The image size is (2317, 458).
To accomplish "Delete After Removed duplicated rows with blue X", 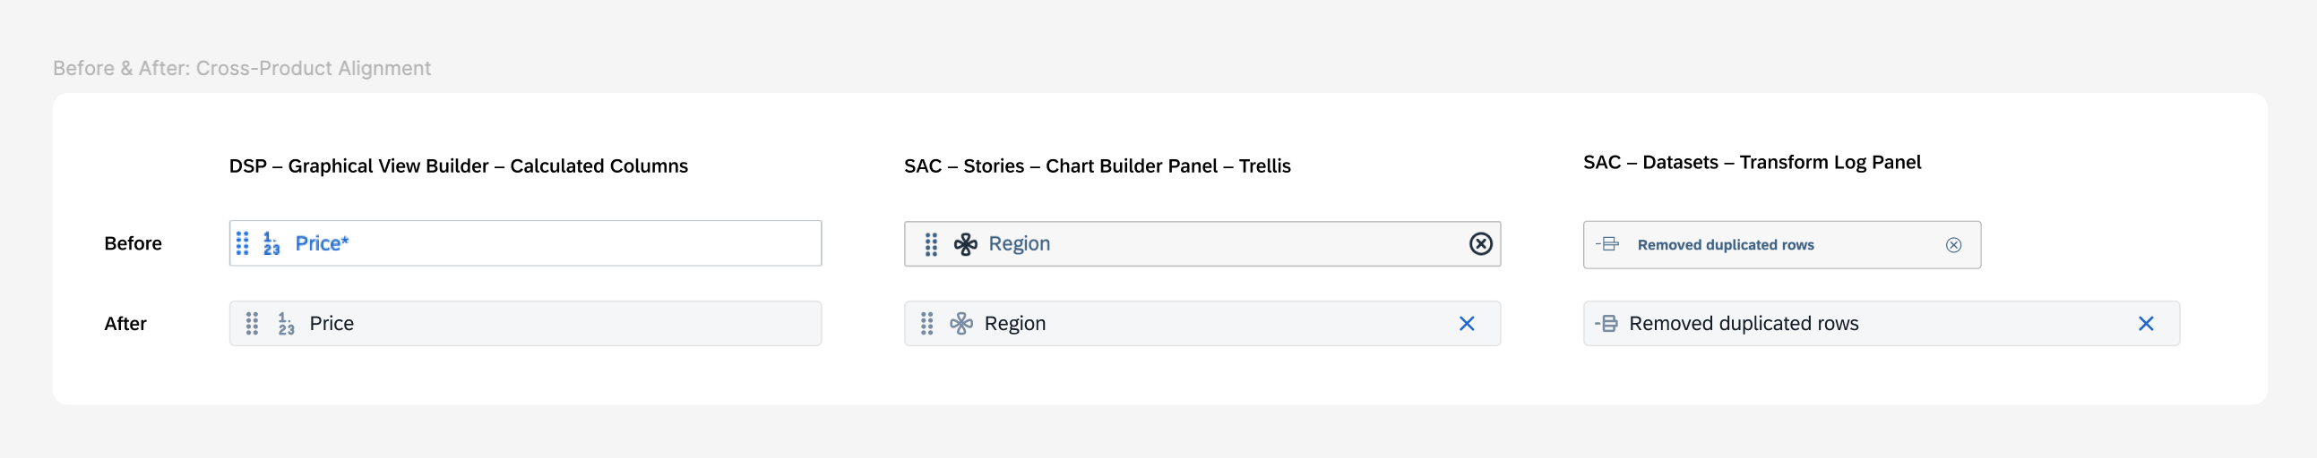I will 2145,323.
